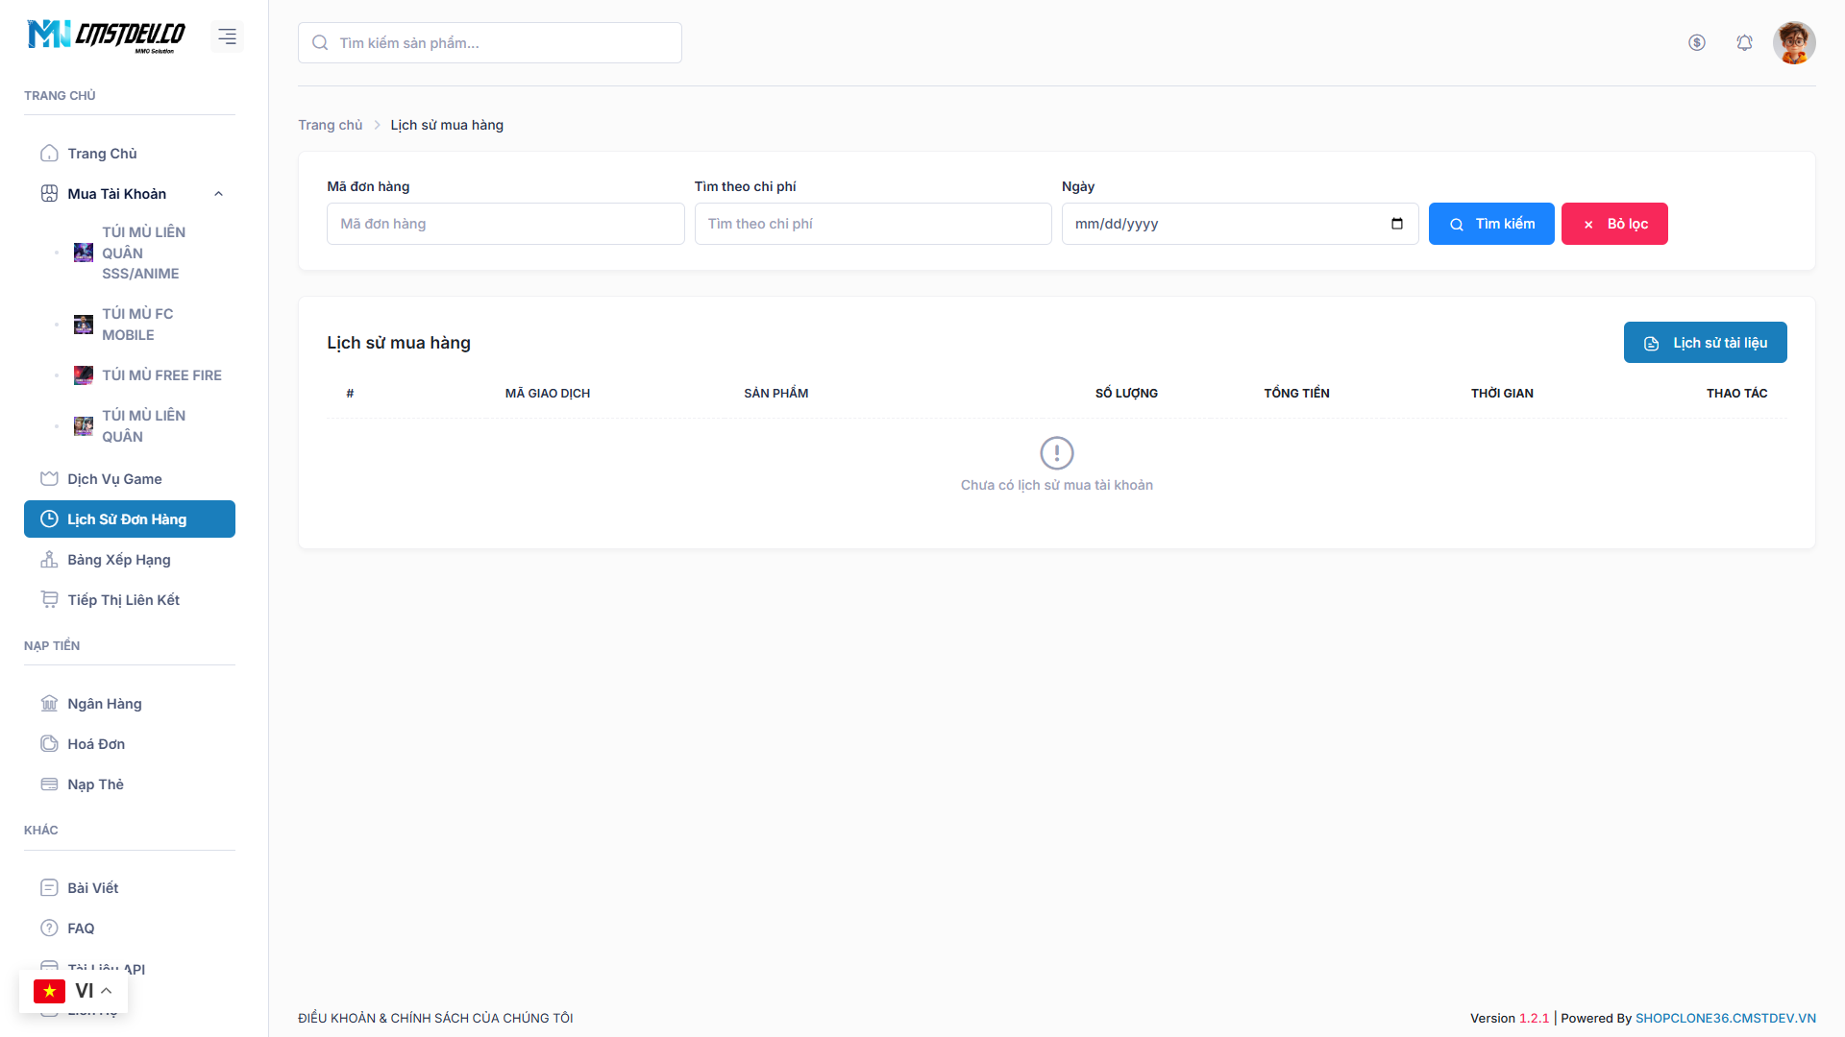Image resolution: width=1845 pixels, height=1037 pixels.
Task: Go to Bảng Xếp Hạng menu item
Action: [x=118, y=560]
